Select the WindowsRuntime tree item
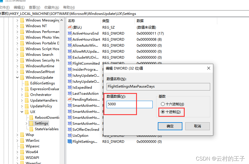Viewport: 249px width, 164px height. point(40,66)
